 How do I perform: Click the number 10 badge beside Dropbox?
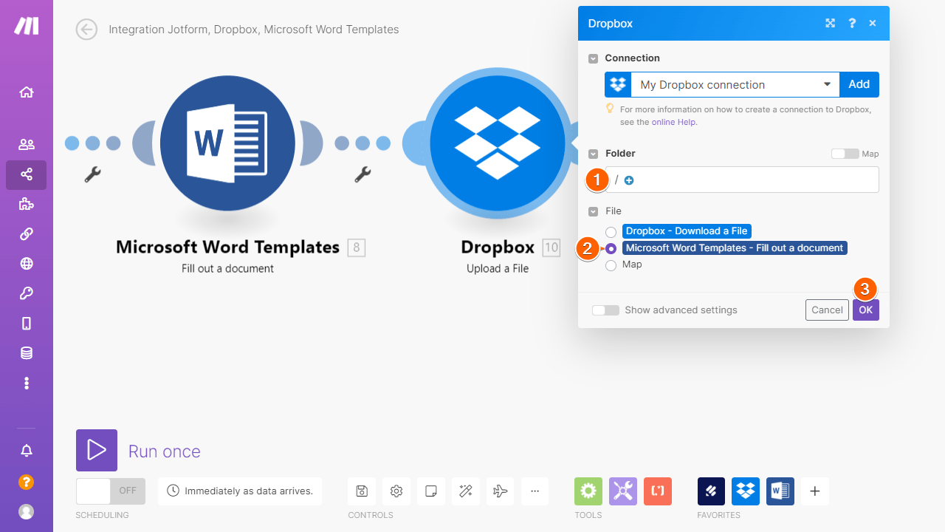551,248
